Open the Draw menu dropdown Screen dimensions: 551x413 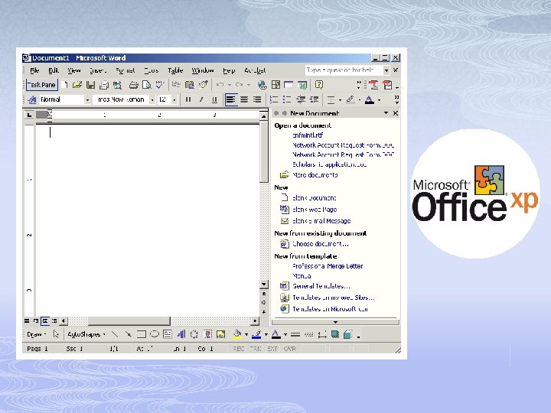36,334
